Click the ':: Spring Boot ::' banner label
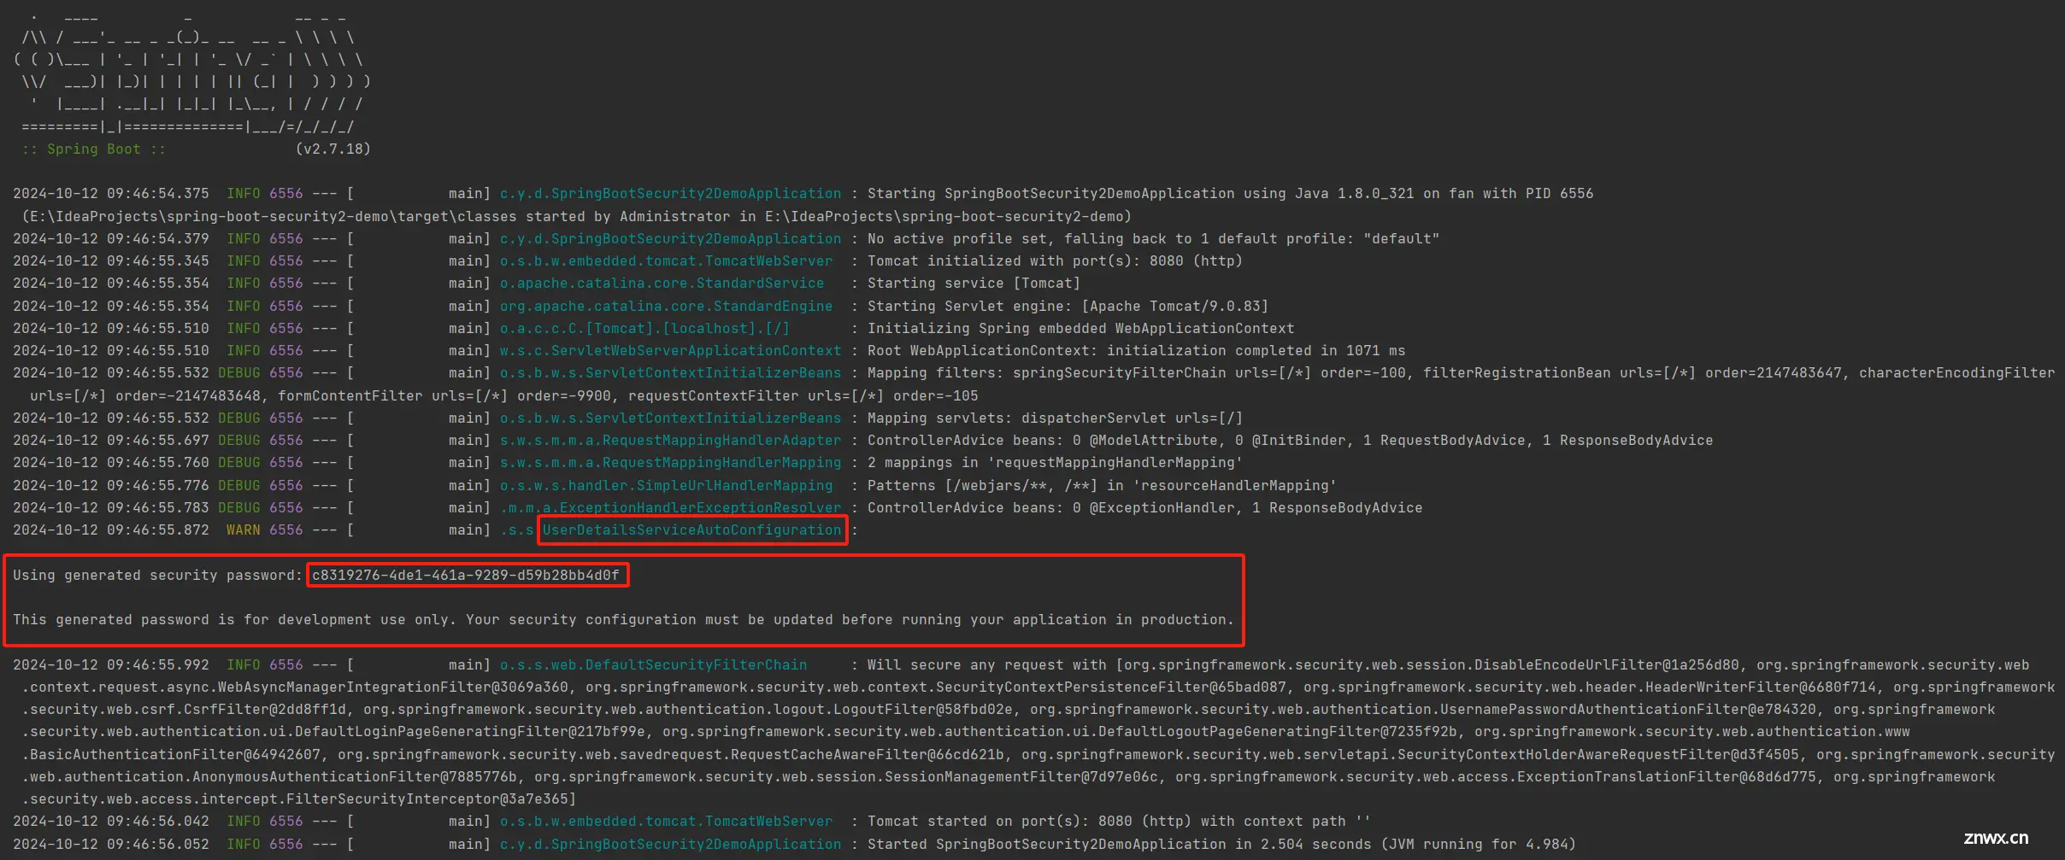This screenshot has width=2065, height=860. click(x=93, y=149)
